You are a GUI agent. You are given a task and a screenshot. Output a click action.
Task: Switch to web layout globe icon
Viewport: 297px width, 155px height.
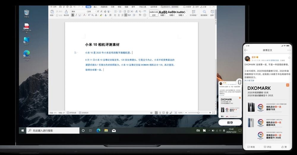167,113
